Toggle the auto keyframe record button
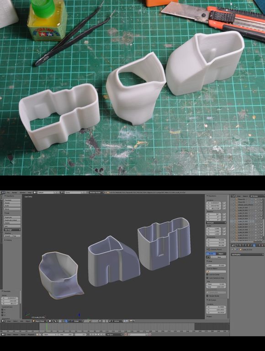265x351 pixels. [x=126, y=335]
